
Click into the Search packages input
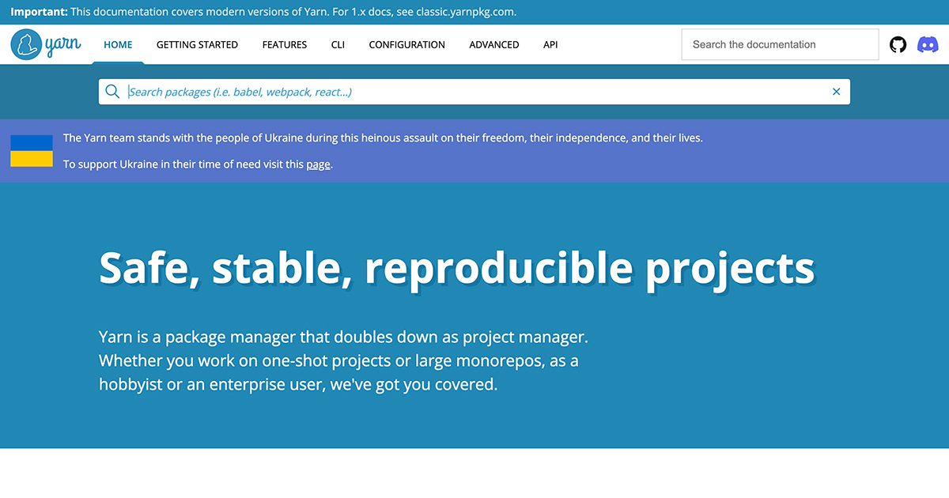point(475,92)
